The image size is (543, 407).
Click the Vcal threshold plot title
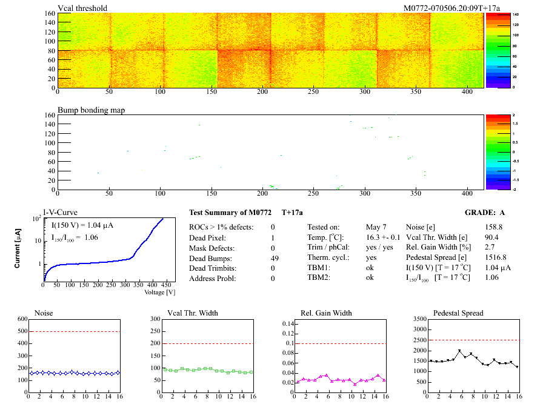tap(82, 8)
